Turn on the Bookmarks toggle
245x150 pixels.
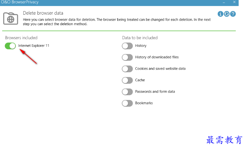click(127, 103)
